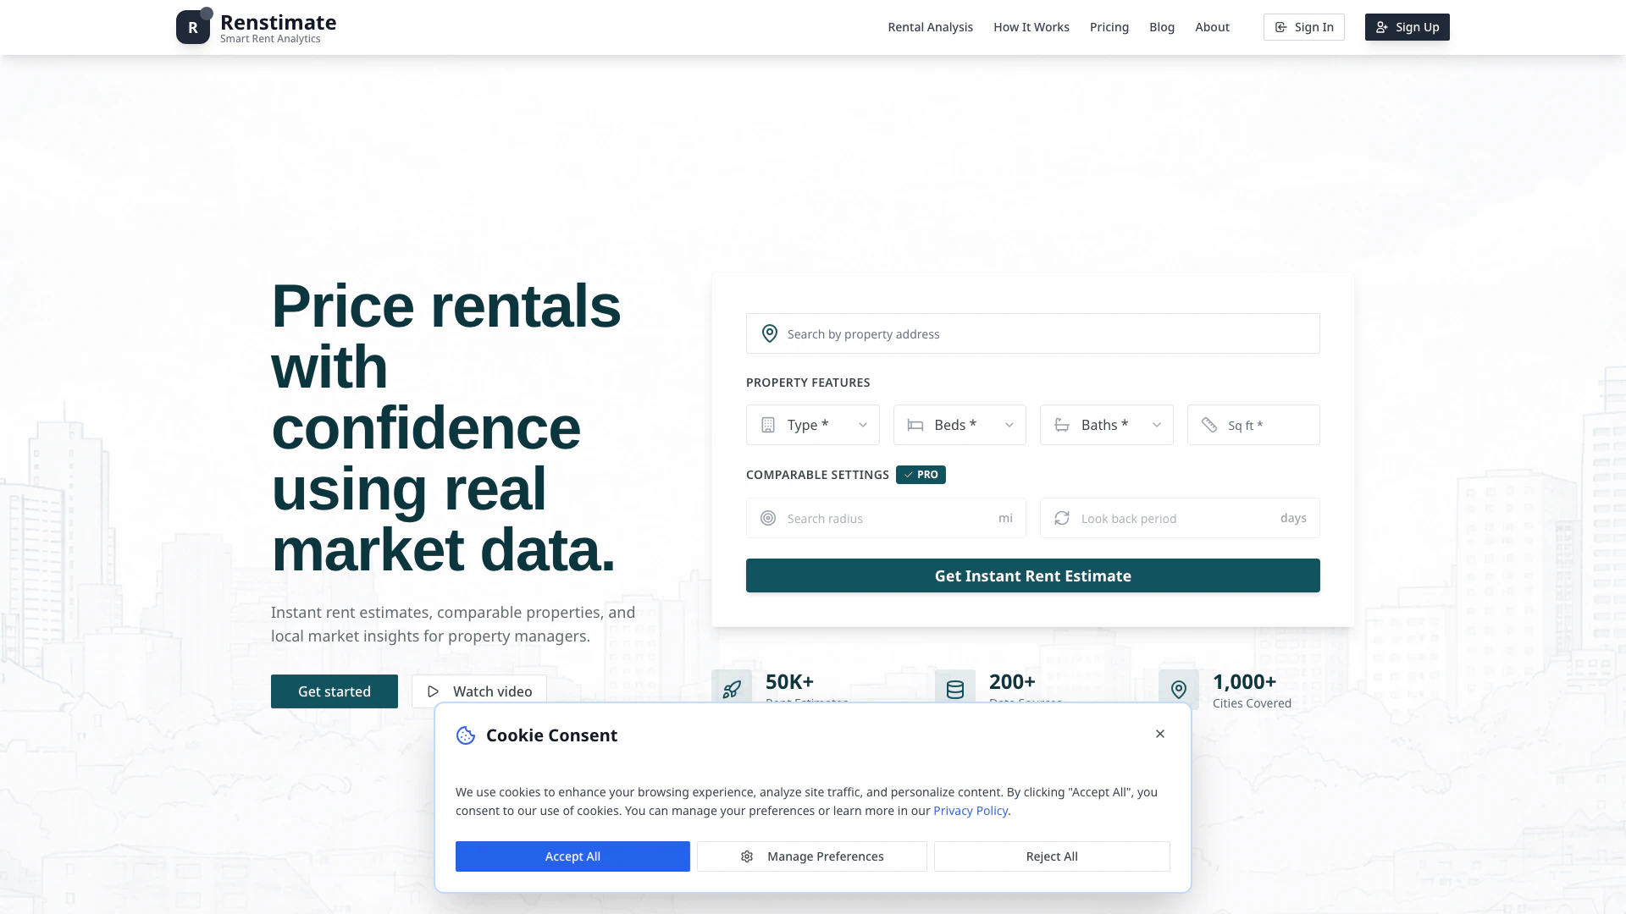Image resolution: width=1626 pixels, height=914 pixels.
Task: Go to the Pricing nav item
Action: 1109,27
